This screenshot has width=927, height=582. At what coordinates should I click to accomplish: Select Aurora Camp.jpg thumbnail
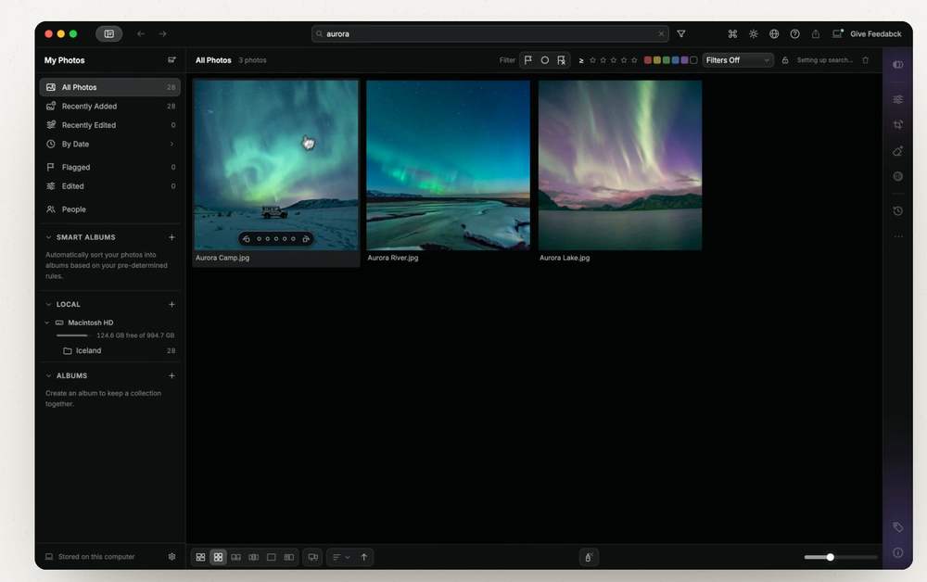[x=276, y=166]
